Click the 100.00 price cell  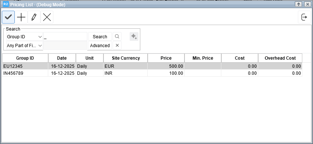click(166, 73)
